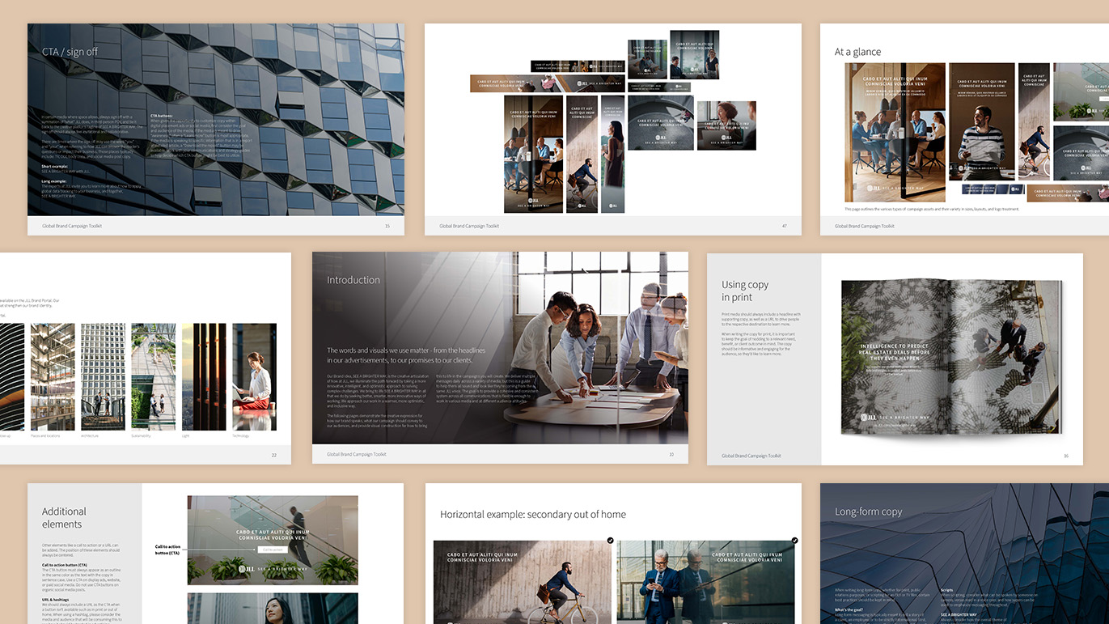Viewport: 1109px width, 624px height.
Task: Click the white 'Call to action' button in staircase ad
Action: 273,550
